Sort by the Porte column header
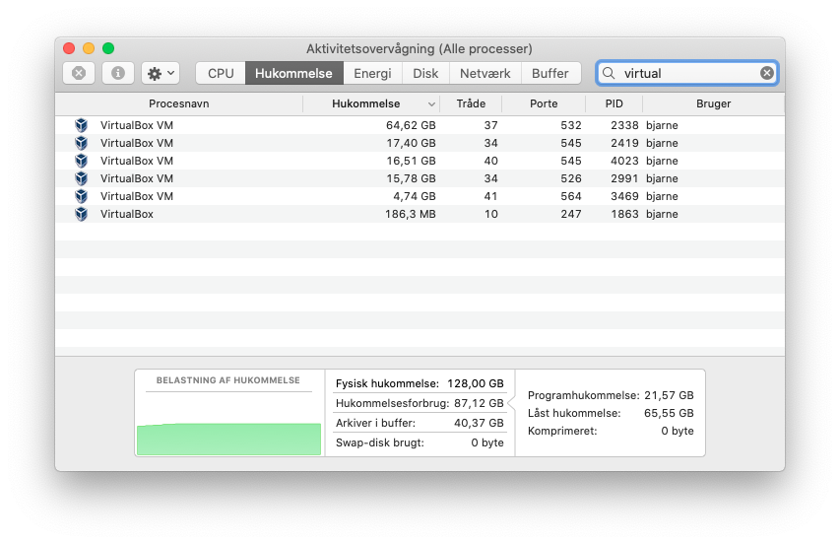Image resolution: width=840 pixels, height=544 pixels. coord(544,103)
